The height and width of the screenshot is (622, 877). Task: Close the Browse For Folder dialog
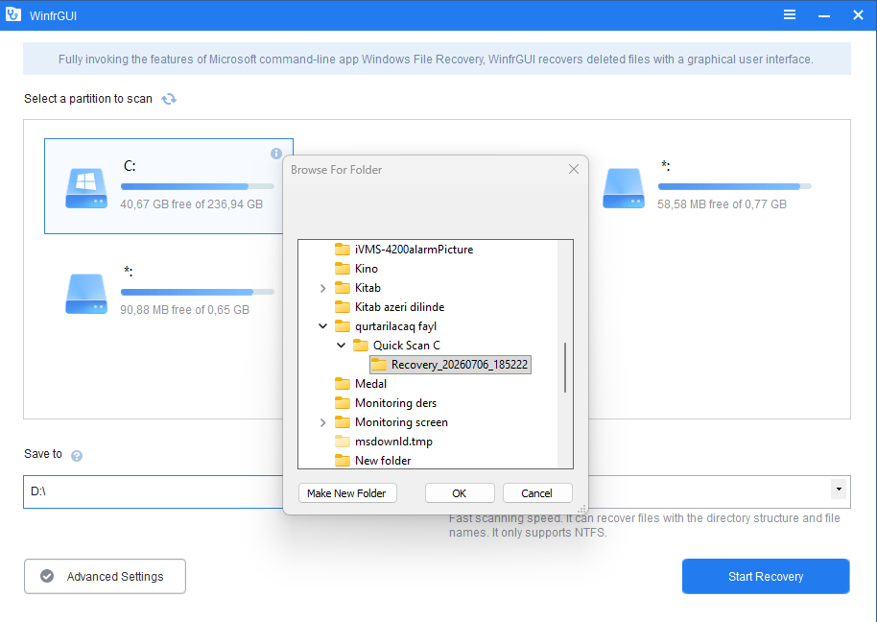click(x=573, y=169)
